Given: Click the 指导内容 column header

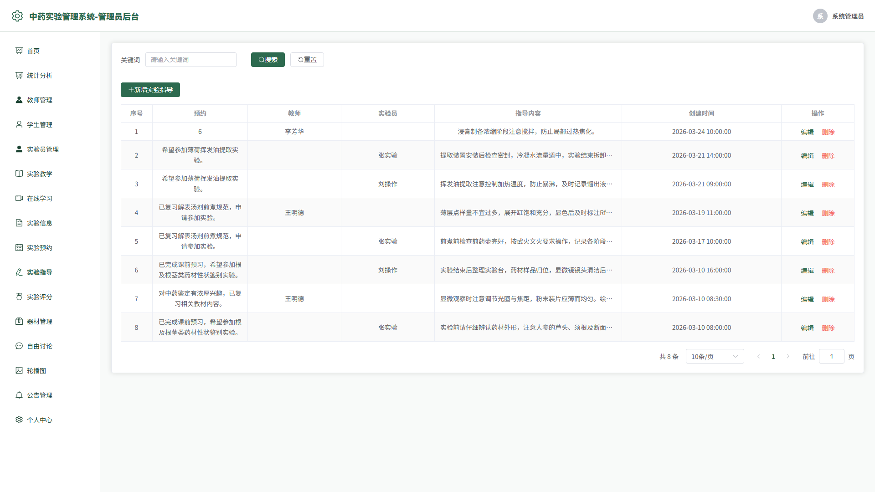Looking at the screenshot, I should click(x=528, y=113).
